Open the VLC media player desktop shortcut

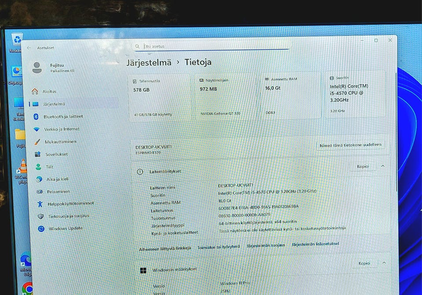click(21, 171)
